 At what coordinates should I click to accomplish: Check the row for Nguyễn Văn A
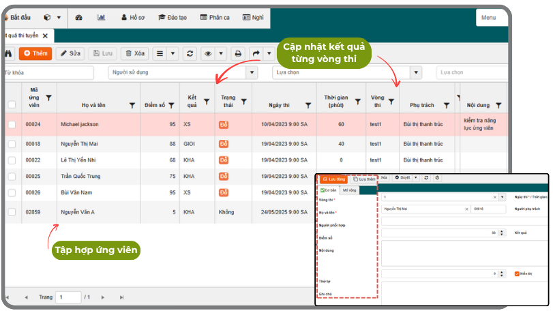(x=12, y=212)
